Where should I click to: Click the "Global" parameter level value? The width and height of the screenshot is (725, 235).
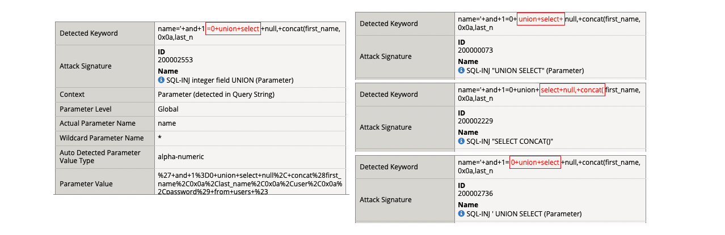click(168, 109)
